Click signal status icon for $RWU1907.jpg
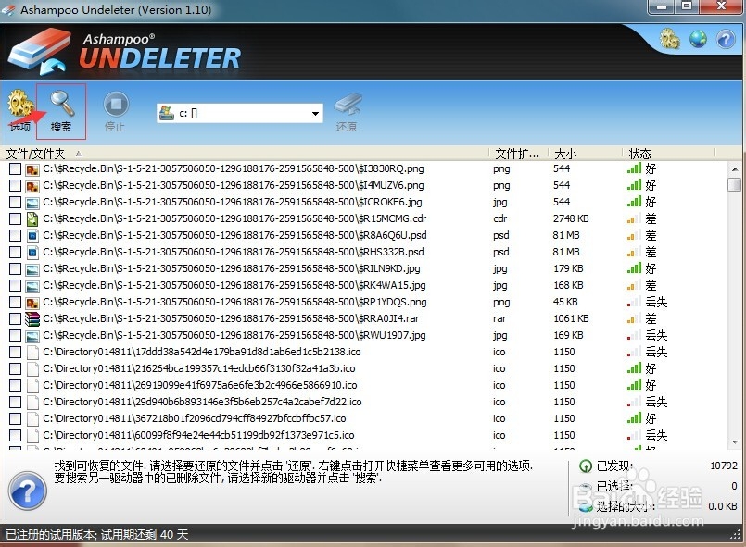The width and height of the screenshot is (746, 547). pos(634,336)
